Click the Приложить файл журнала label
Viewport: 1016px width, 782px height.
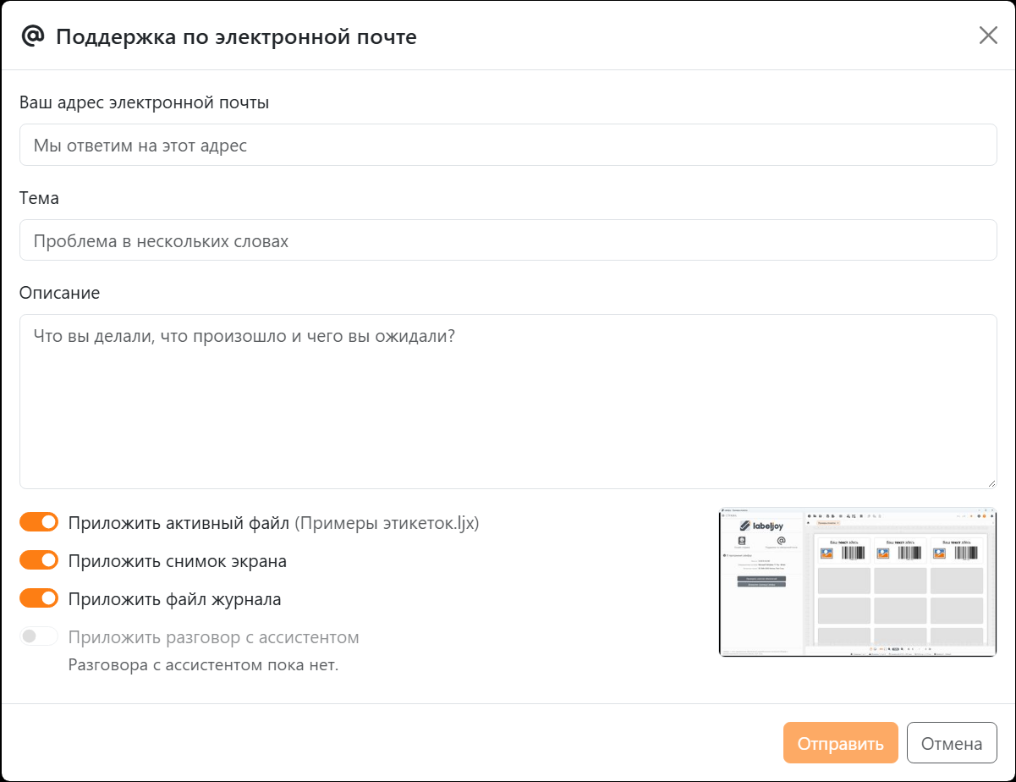click(x=175, y=599)
